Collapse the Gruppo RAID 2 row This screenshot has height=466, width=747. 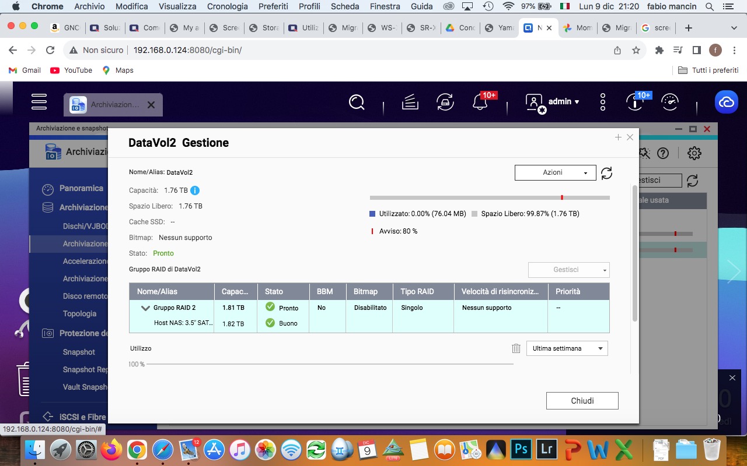pos(145,308)
